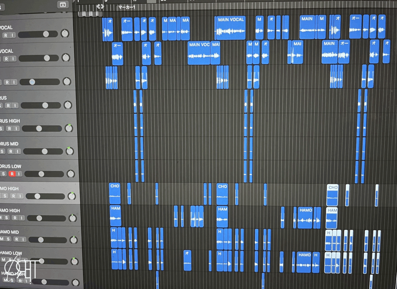Select the マーカー1 marker in the ruler
Viewport: 397px width, 289px height.
[x=126, y=7]
